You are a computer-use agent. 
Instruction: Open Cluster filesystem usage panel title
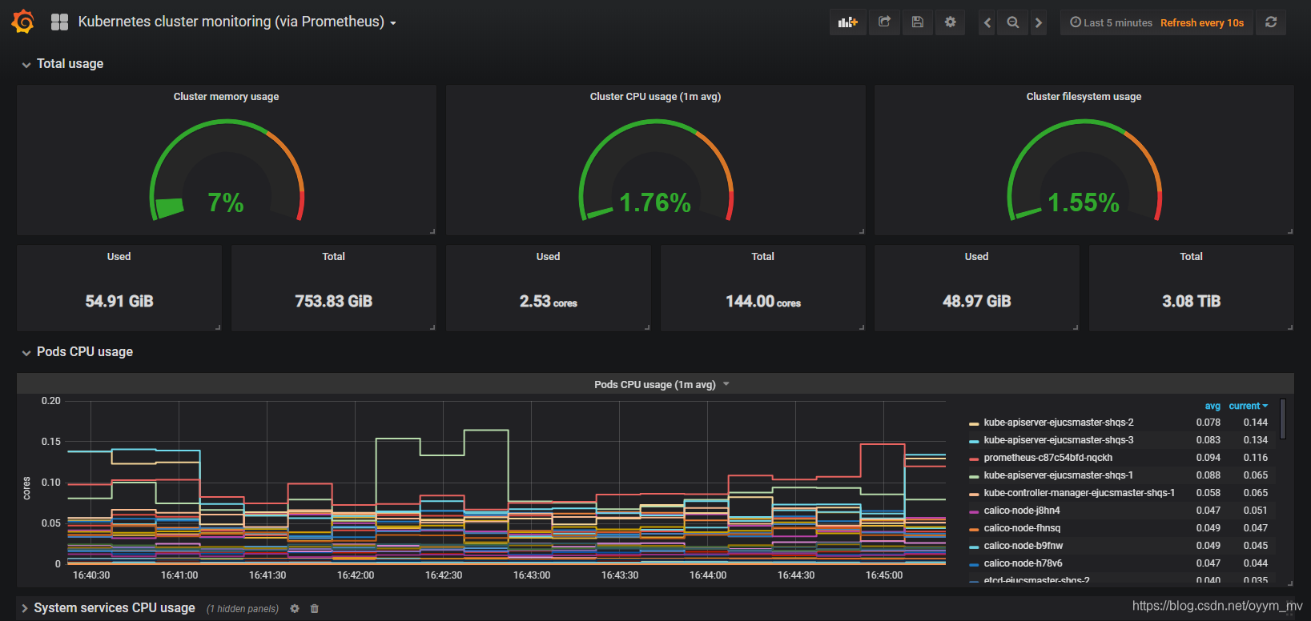click(1084, 96)
